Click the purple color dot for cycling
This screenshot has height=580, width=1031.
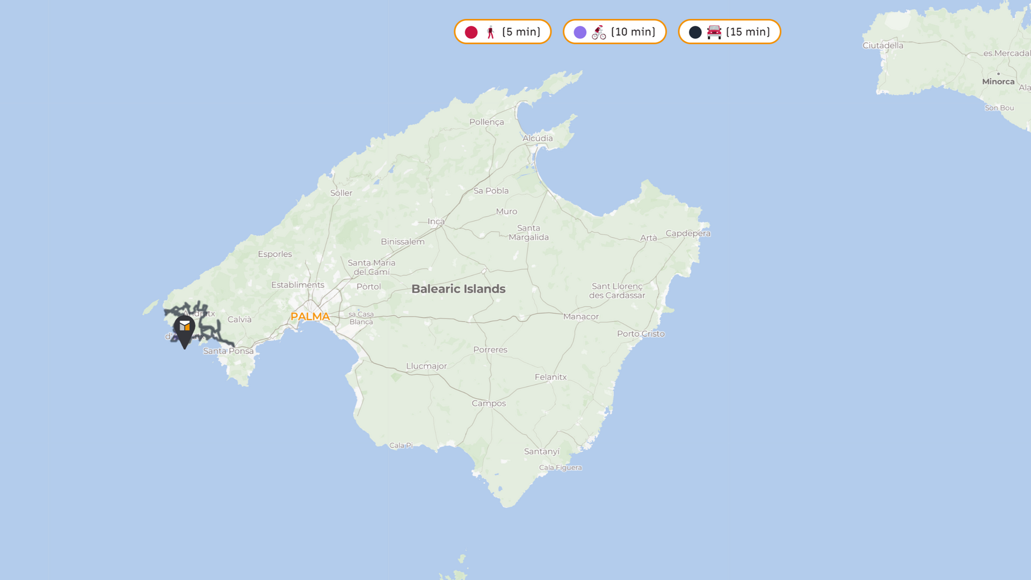[x=580, y=32]
